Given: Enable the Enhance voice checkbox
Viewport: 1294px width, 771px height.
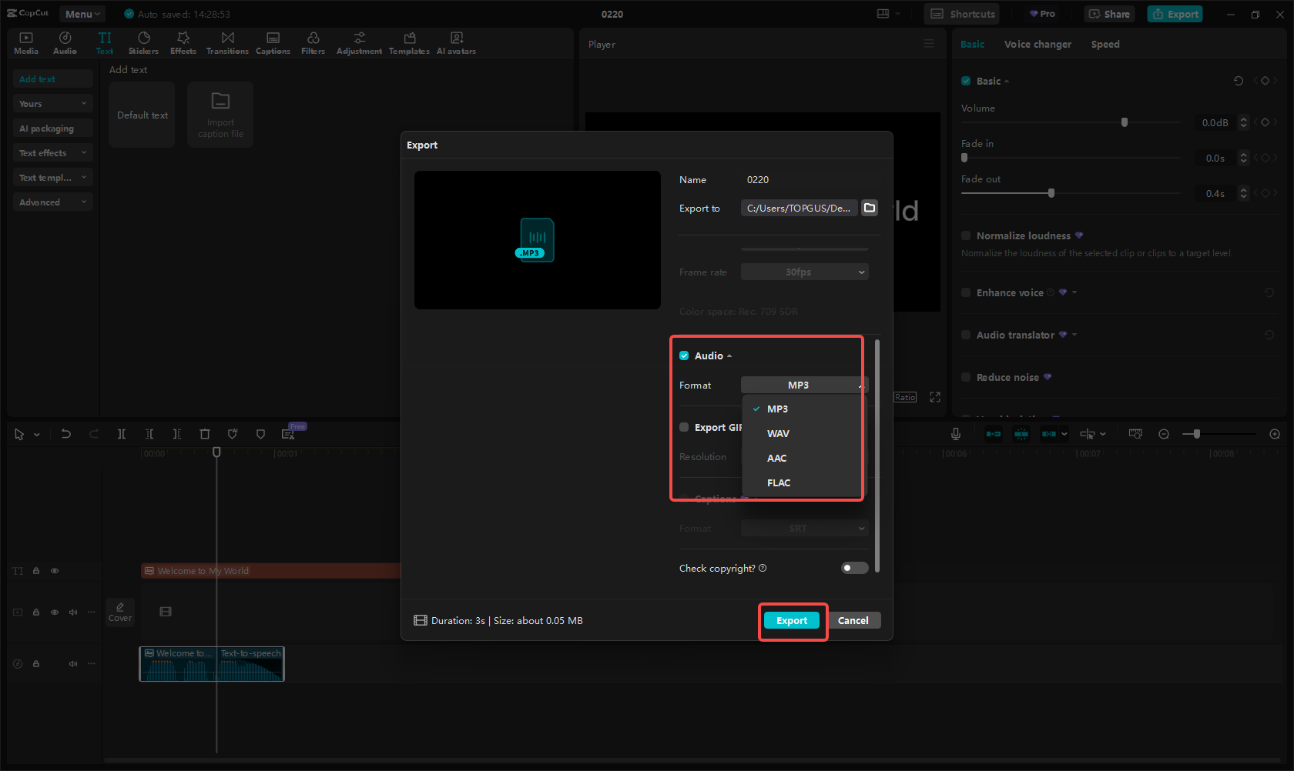Looking at the screenshot, I should click(x=966, y=292).
